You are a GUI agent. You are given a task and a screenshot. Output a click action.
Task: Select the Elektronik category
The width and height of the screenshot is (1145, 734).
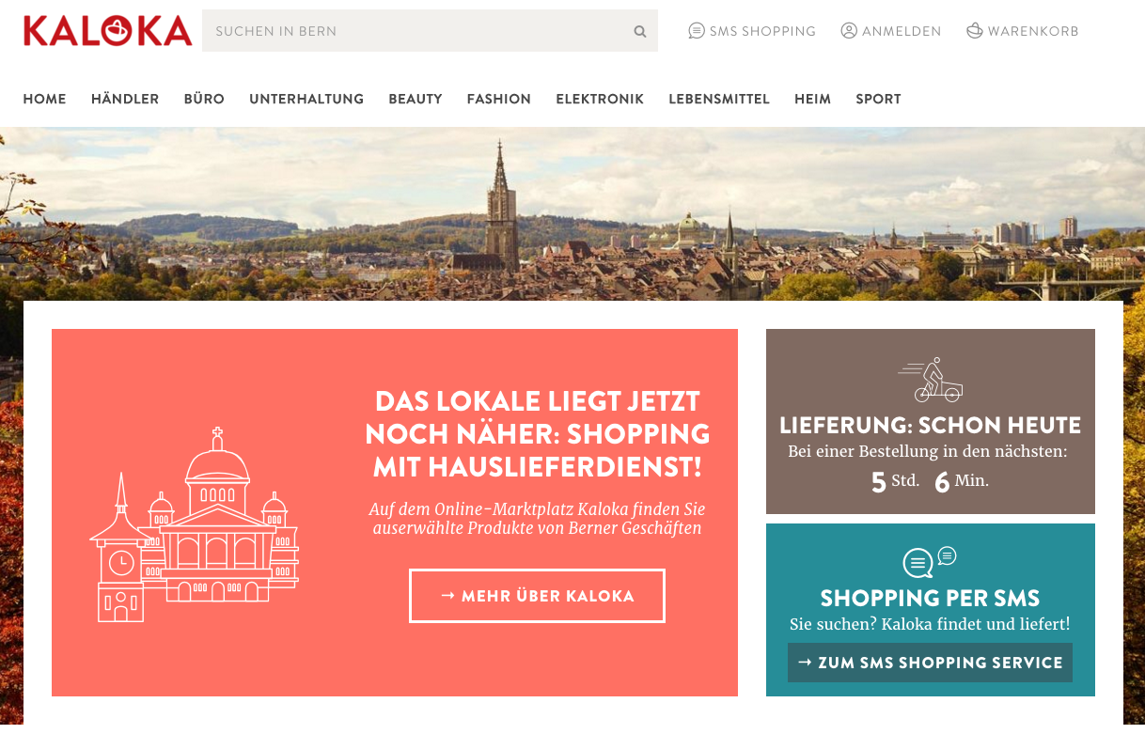[600, 99]
